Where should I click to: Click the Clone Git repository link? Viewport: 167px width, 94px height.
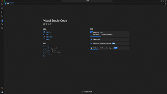[x=49, y=37]
